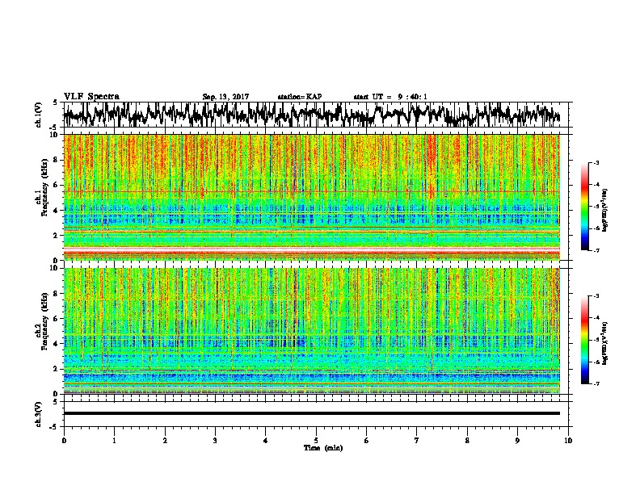Click time axis tick label "4"
640x494 pixels.
coord(266,441)
